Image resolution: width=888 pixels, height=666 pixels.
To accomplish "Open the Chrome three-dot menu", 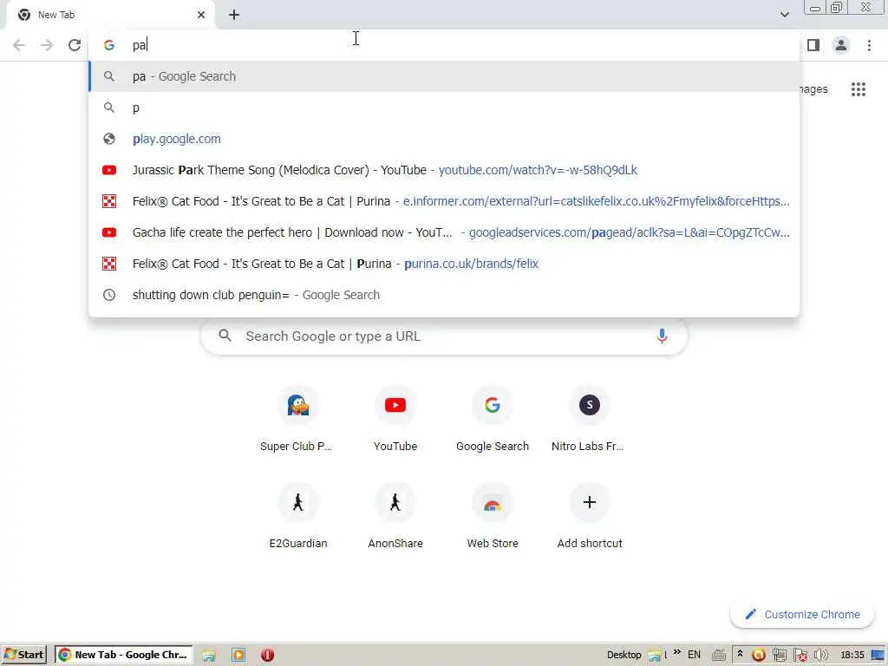I will click(x=869, y=45).
